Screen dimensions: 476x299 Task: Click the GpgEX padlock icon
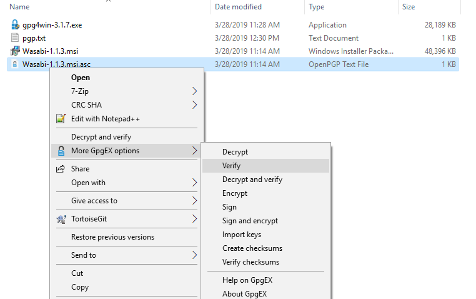[x=61, y=151]
